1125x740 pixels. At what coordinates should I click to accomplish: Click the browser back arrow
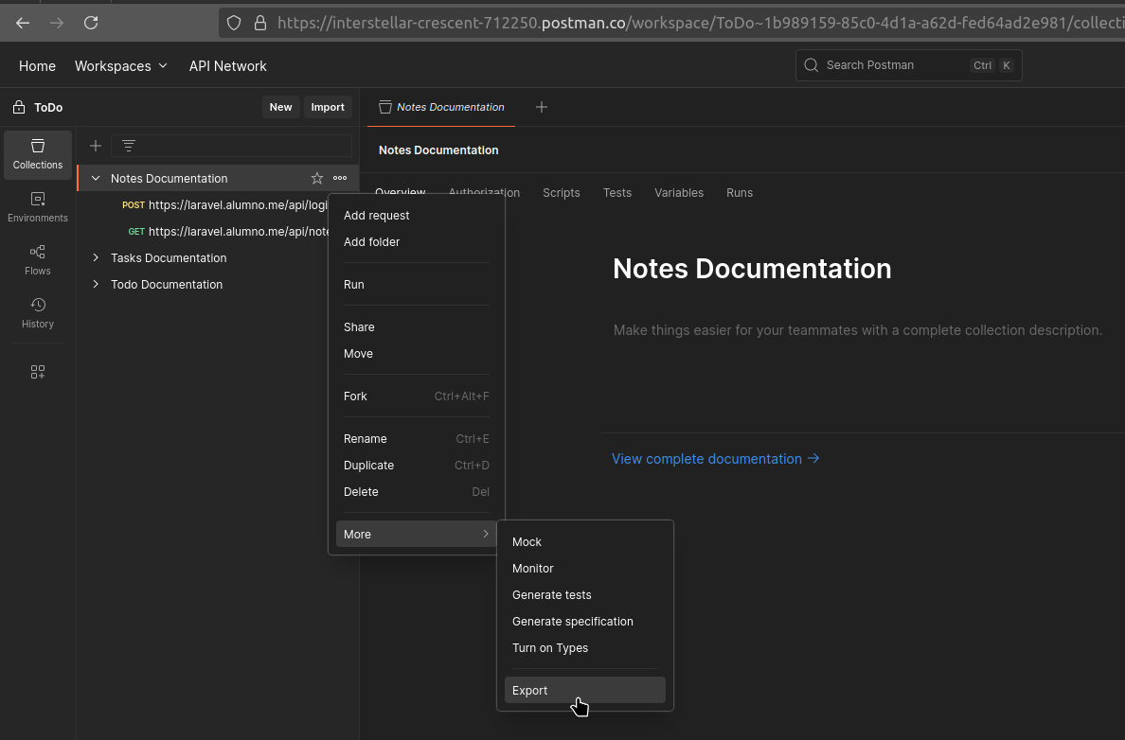click(x=23, y=23)
